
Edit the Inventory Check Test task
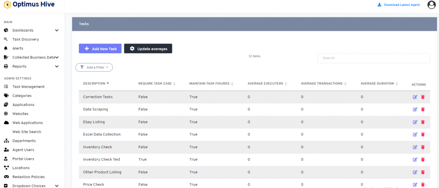(x=415, y=159)
